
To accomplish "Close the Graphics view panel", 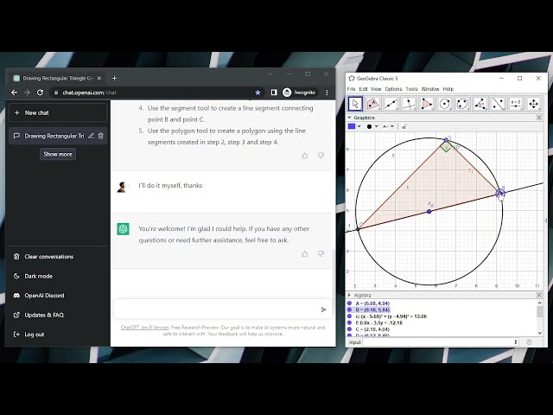I will click(539, 118).
